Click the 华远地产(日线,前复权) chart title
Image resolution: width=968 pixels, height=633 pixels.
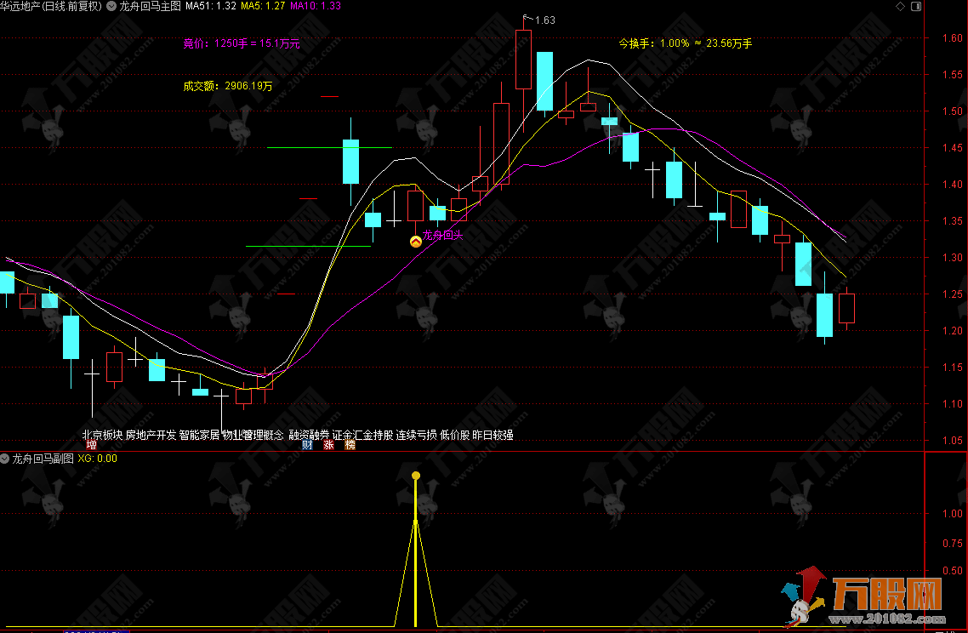(x=51, y=6)
